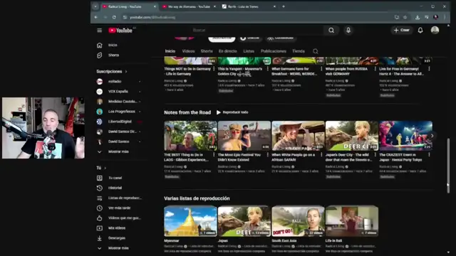This screenshot has height=256, width=456.
Task: Open Chrome downloads icon
Action: pos(418,17)
